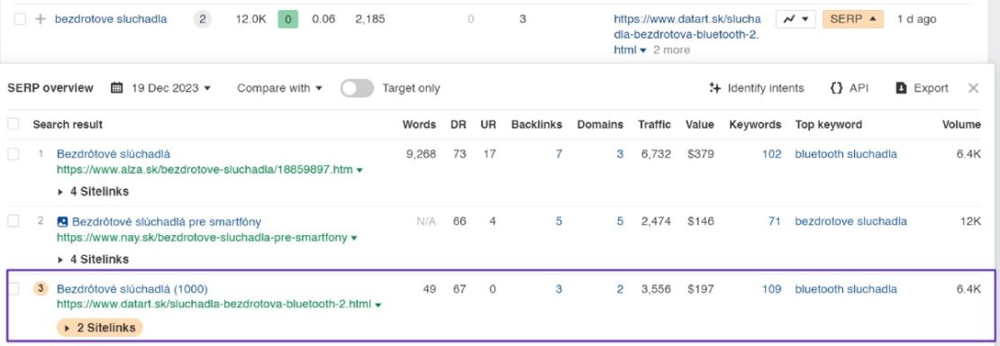
Task: Close the SERP overview panel
Action: [x=973, y=88]
